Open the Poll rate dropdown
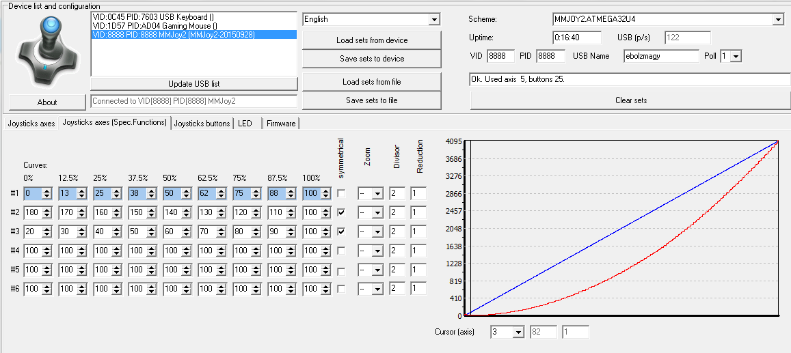This screenshot has width=791, height=353. click(x=736, y=57)
